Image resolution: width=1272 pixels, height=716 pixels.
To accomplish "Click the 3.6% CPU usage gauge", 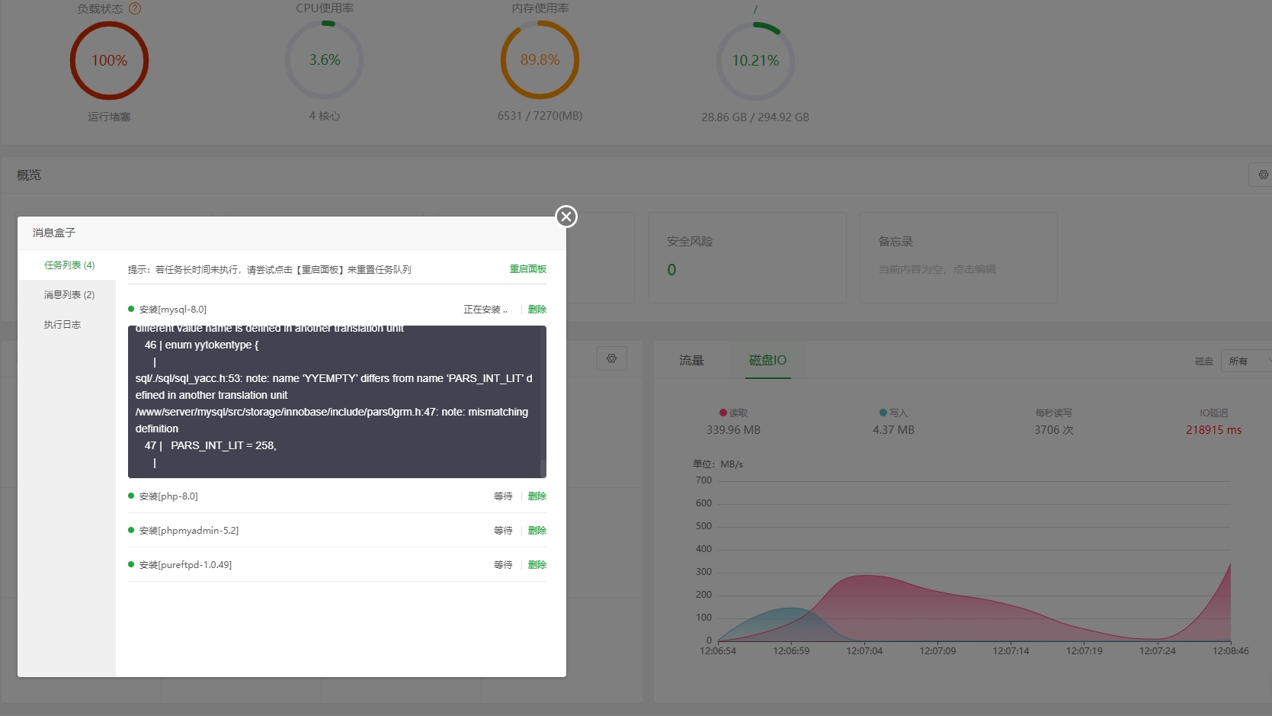I will 325,59.
